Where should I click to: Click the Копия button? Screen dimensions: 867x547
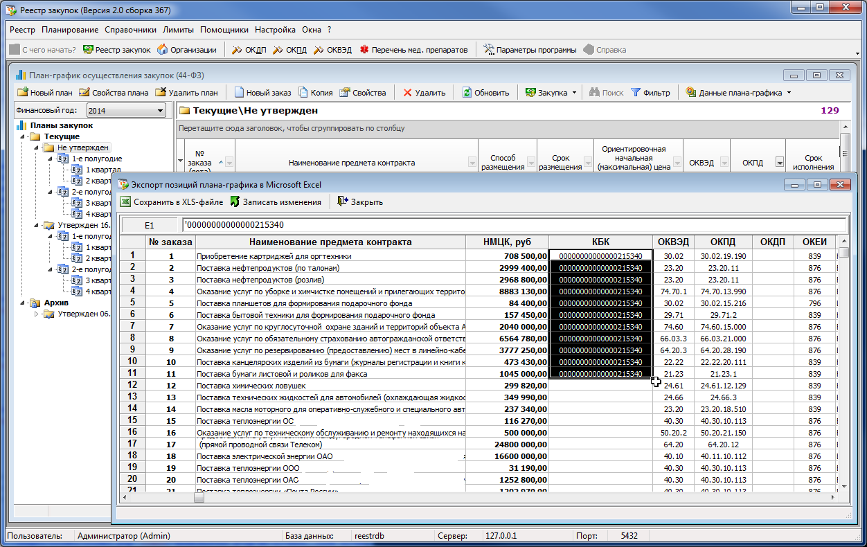pos(316,93)
